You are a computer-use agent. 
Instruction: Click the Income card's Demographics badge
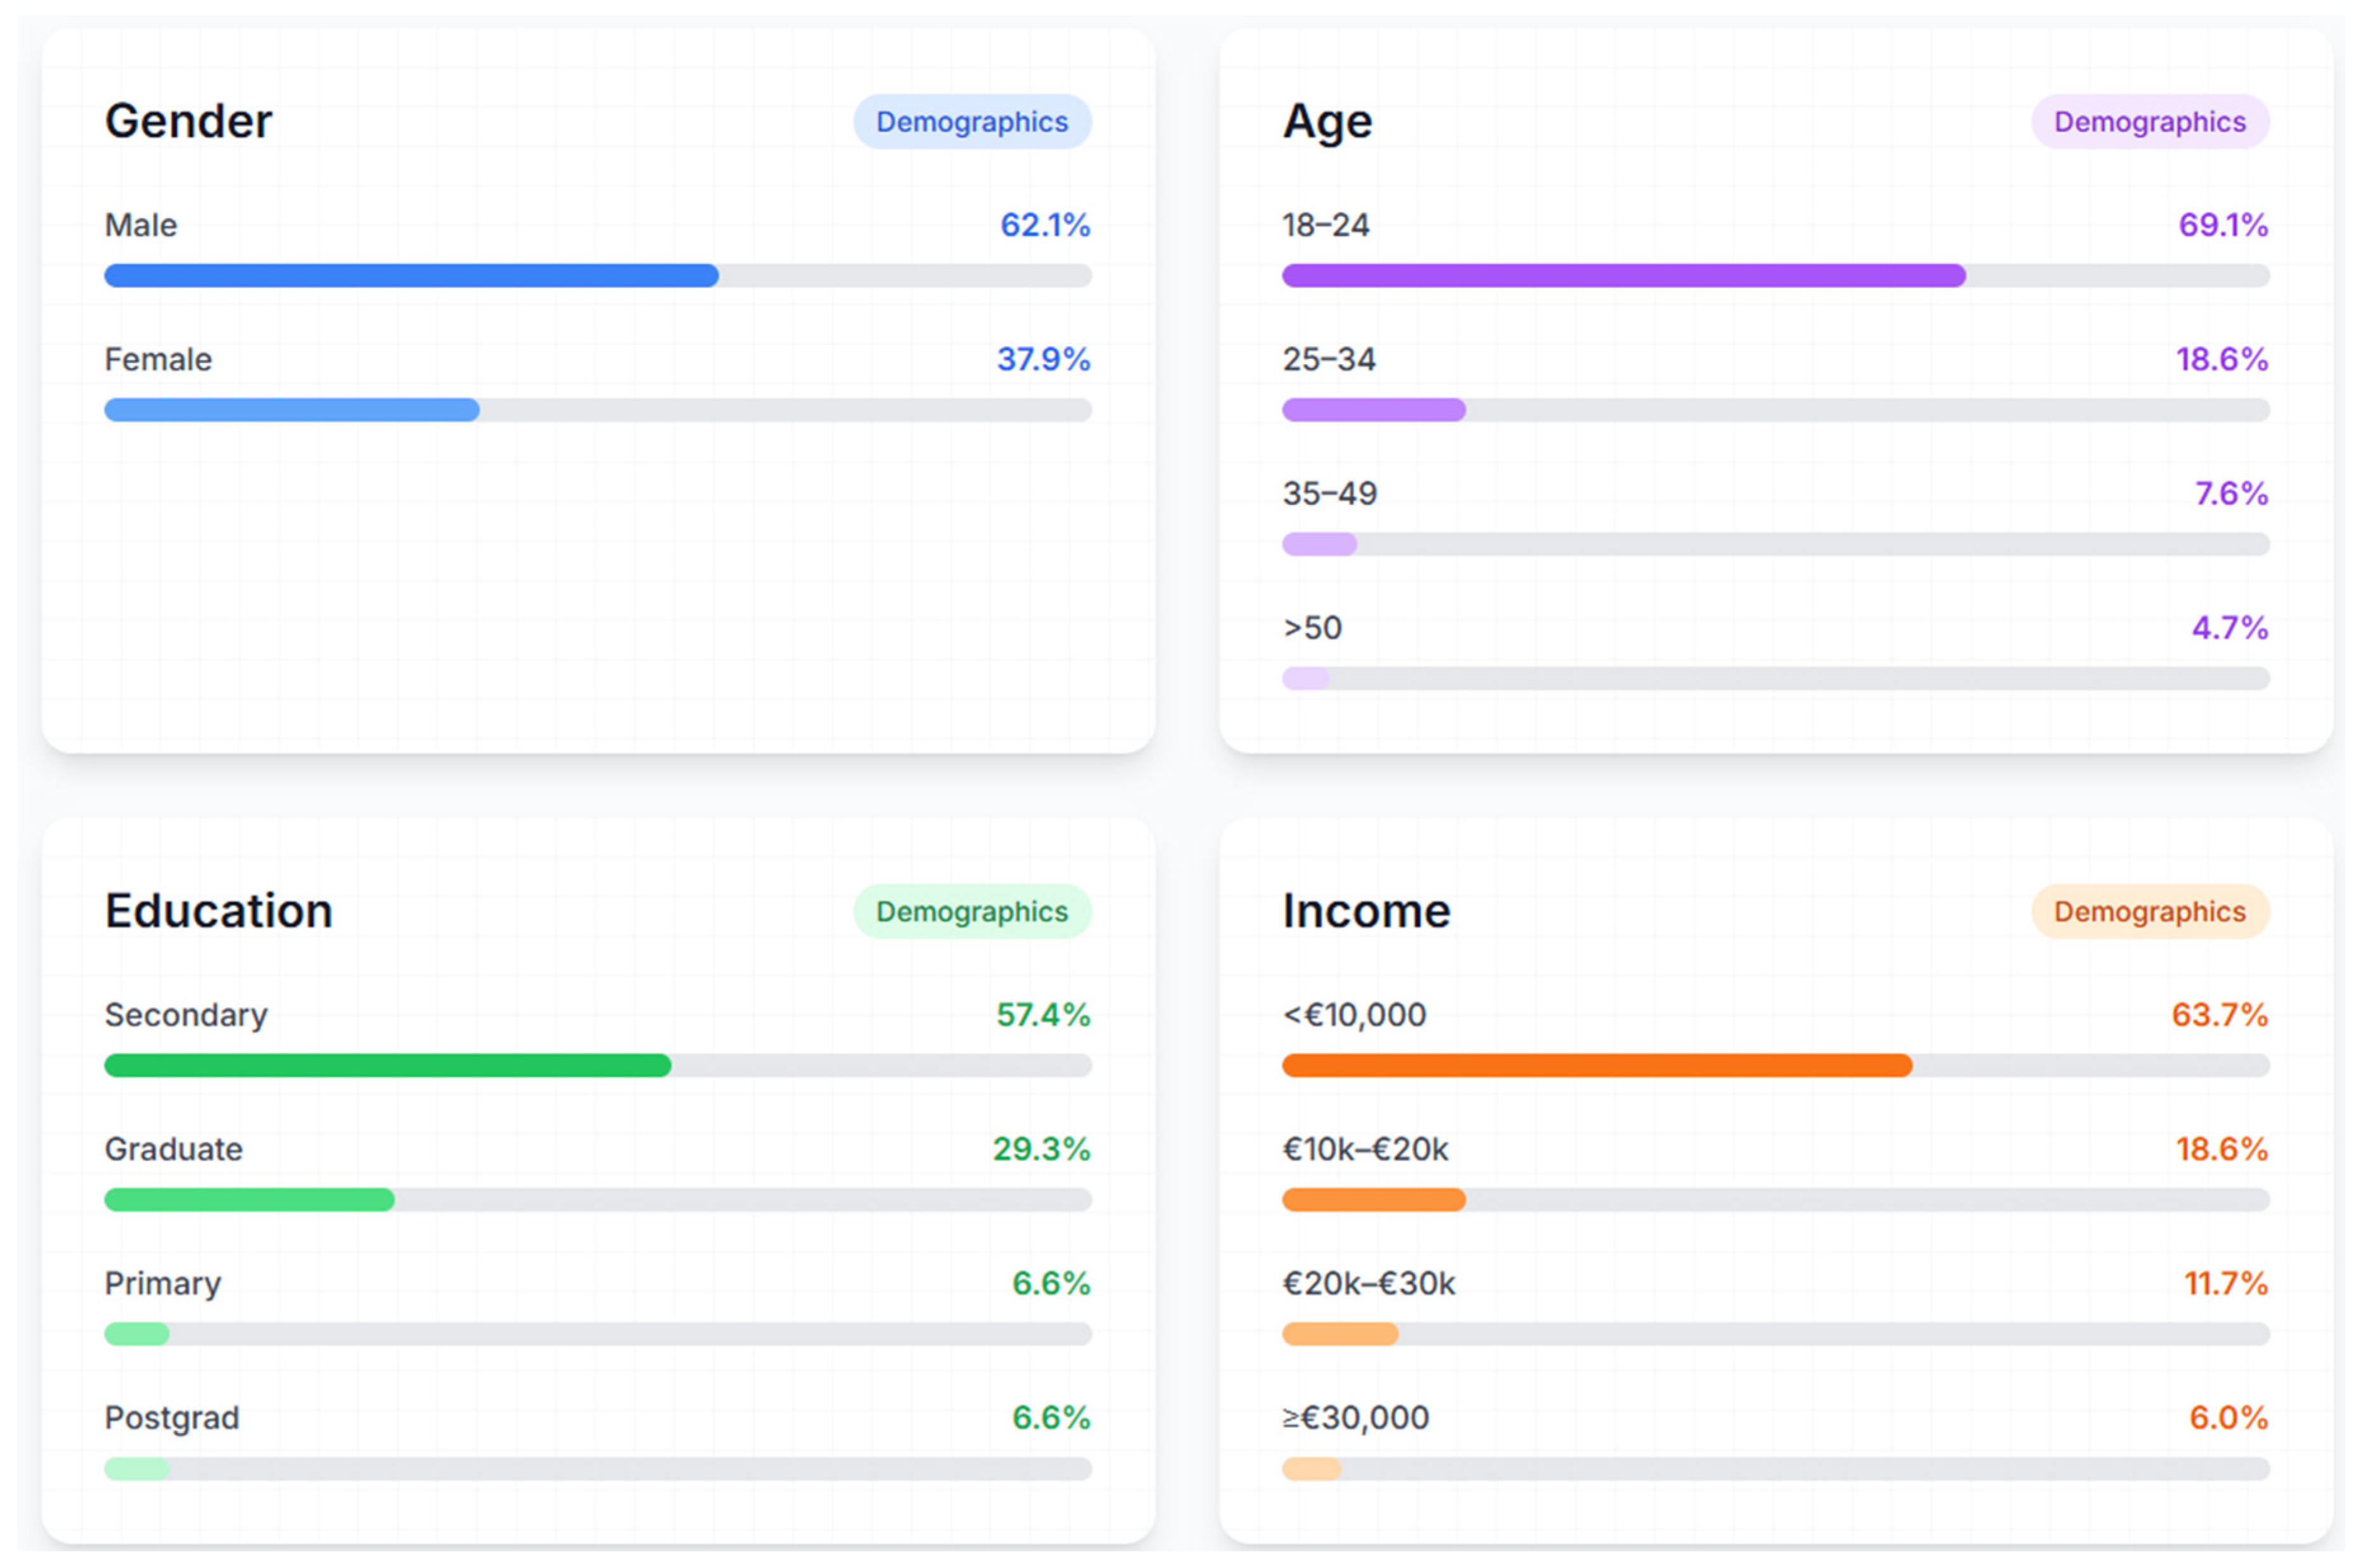(x=2148, y=911)
